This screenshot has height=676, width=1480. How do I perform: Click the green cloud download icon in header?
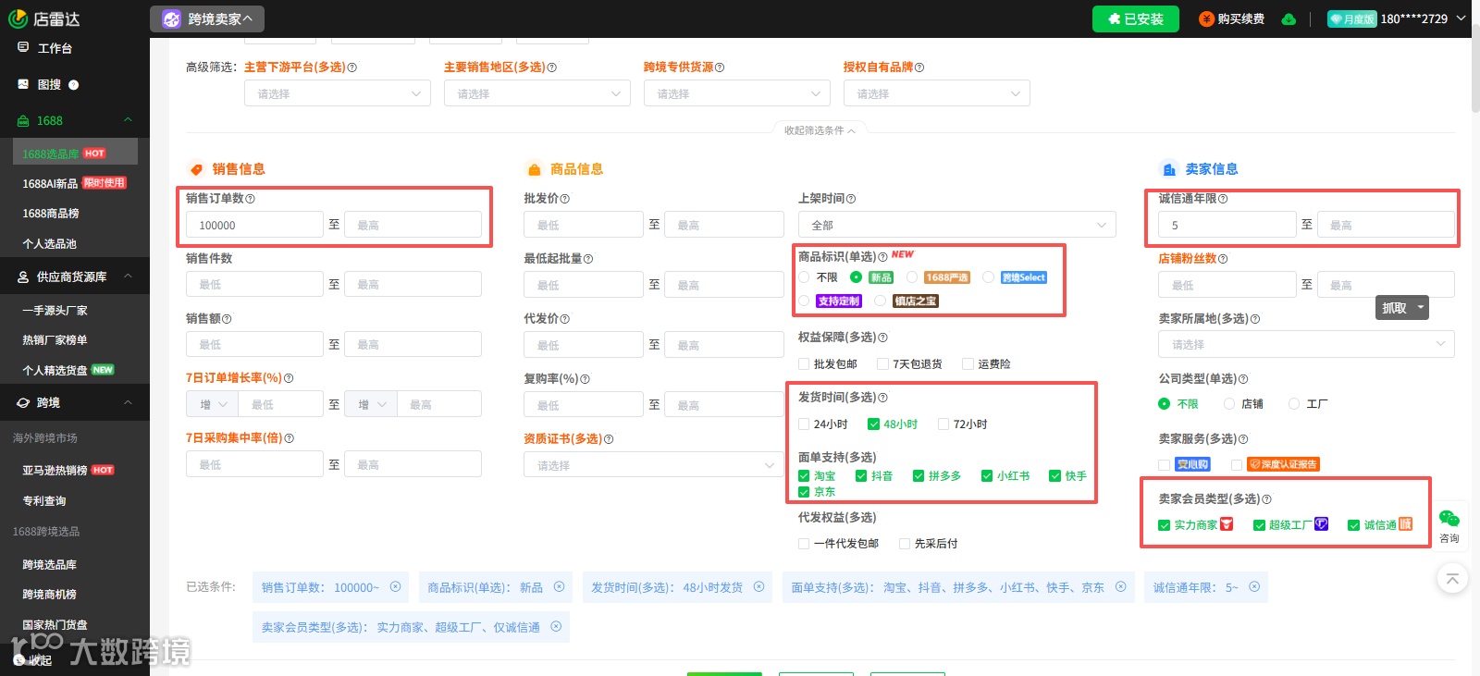(1289, 18)
